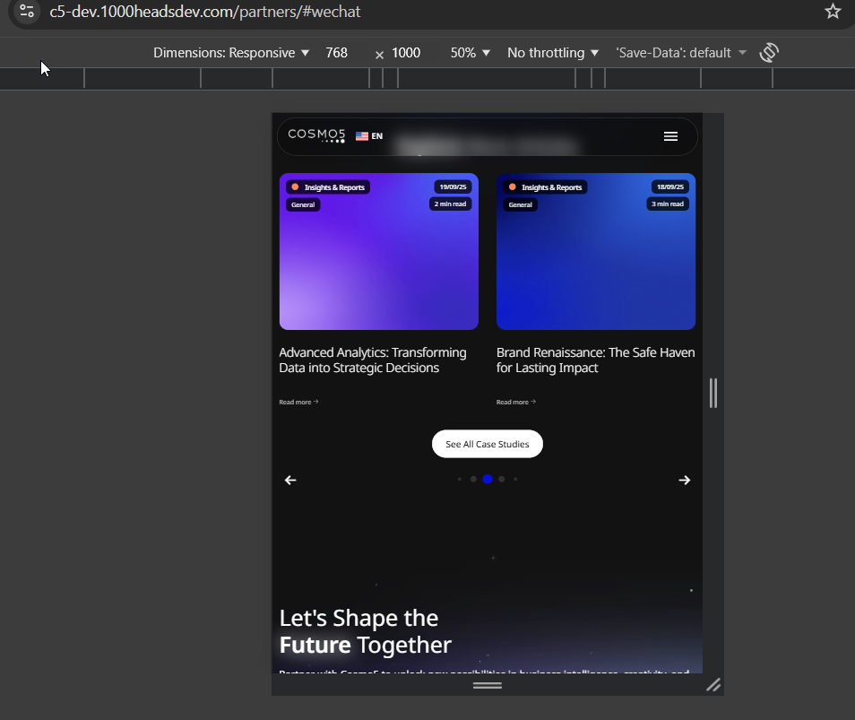Click the US flag language icon

(x=362, y=135)
